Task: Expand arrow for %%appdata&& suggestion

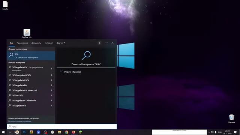Action: click(52, 85)
